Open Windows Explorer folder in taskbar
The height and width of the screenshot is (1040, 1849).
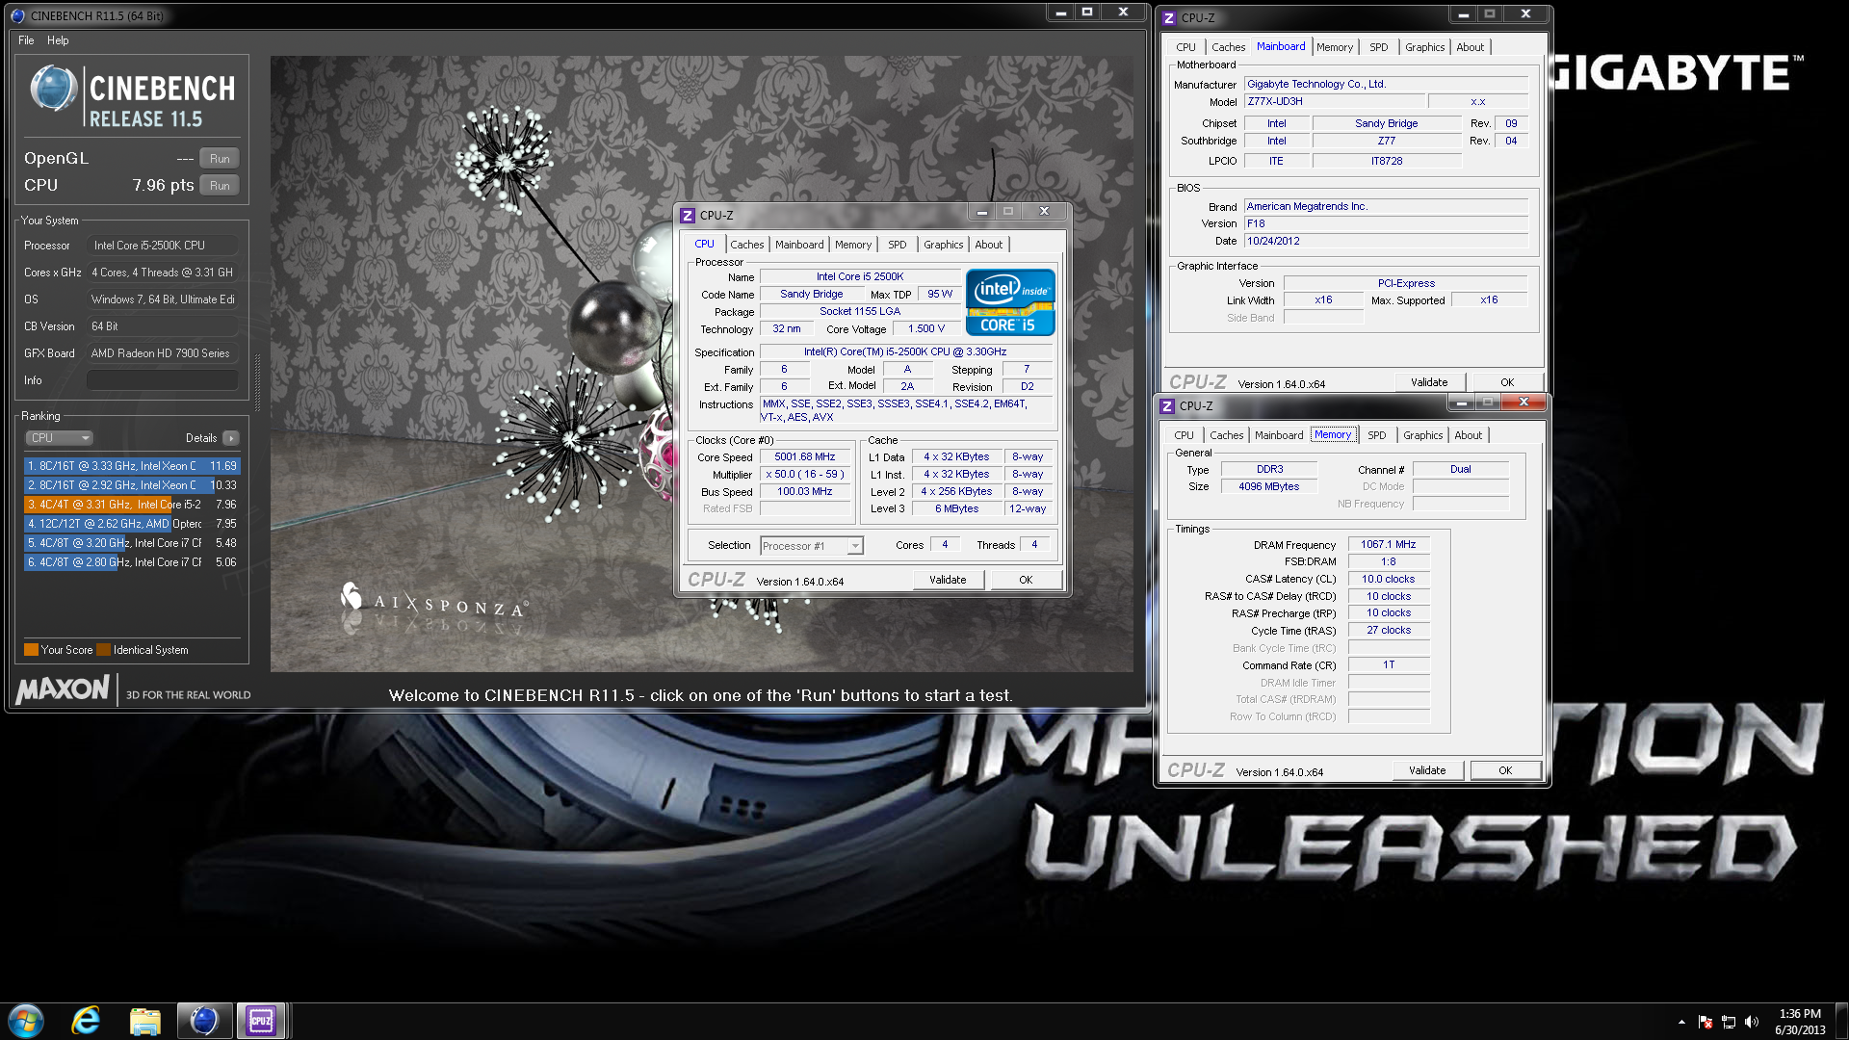click(x=144, y=1021)
